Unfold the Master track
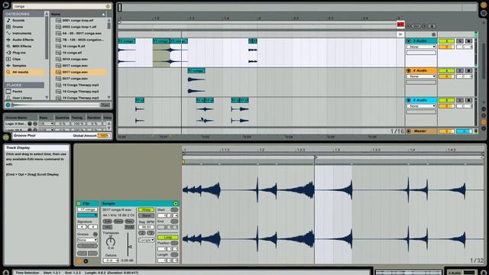Screen dimensions: 489x275 pyautogui.click(x=409, y=131)
